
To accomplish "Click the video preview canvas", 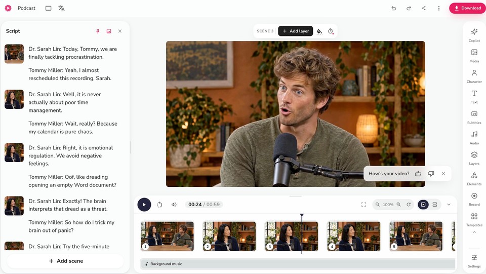I will point(295,114).
